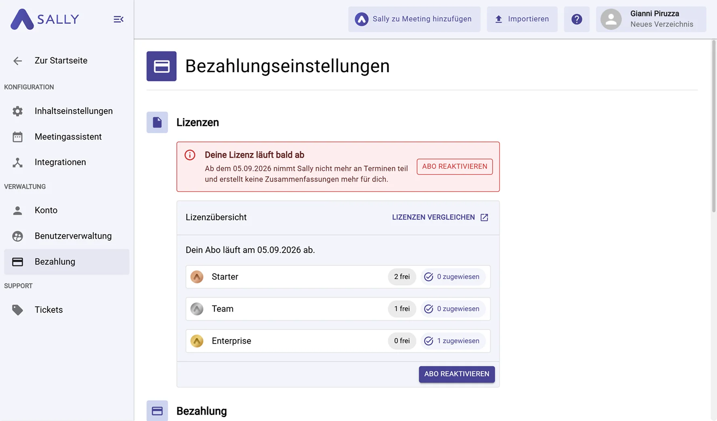Click the Lizenzübersicht title

tap(216, 217)
